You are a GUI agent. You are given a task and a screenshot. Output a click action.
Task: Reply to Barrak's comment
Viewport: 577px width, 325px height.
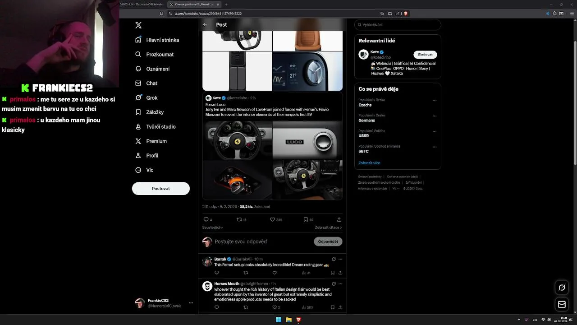(x=216, y=273)
